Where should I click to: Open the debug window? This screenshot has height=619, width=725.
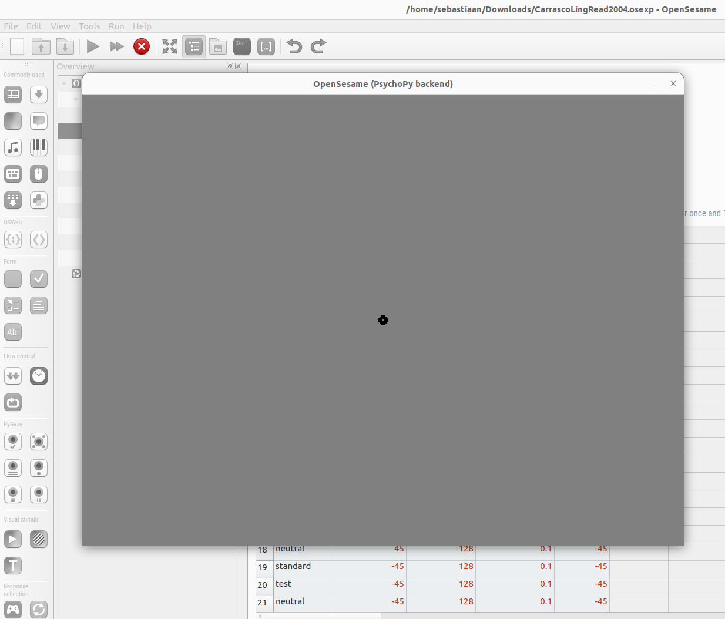pos(242,46)
